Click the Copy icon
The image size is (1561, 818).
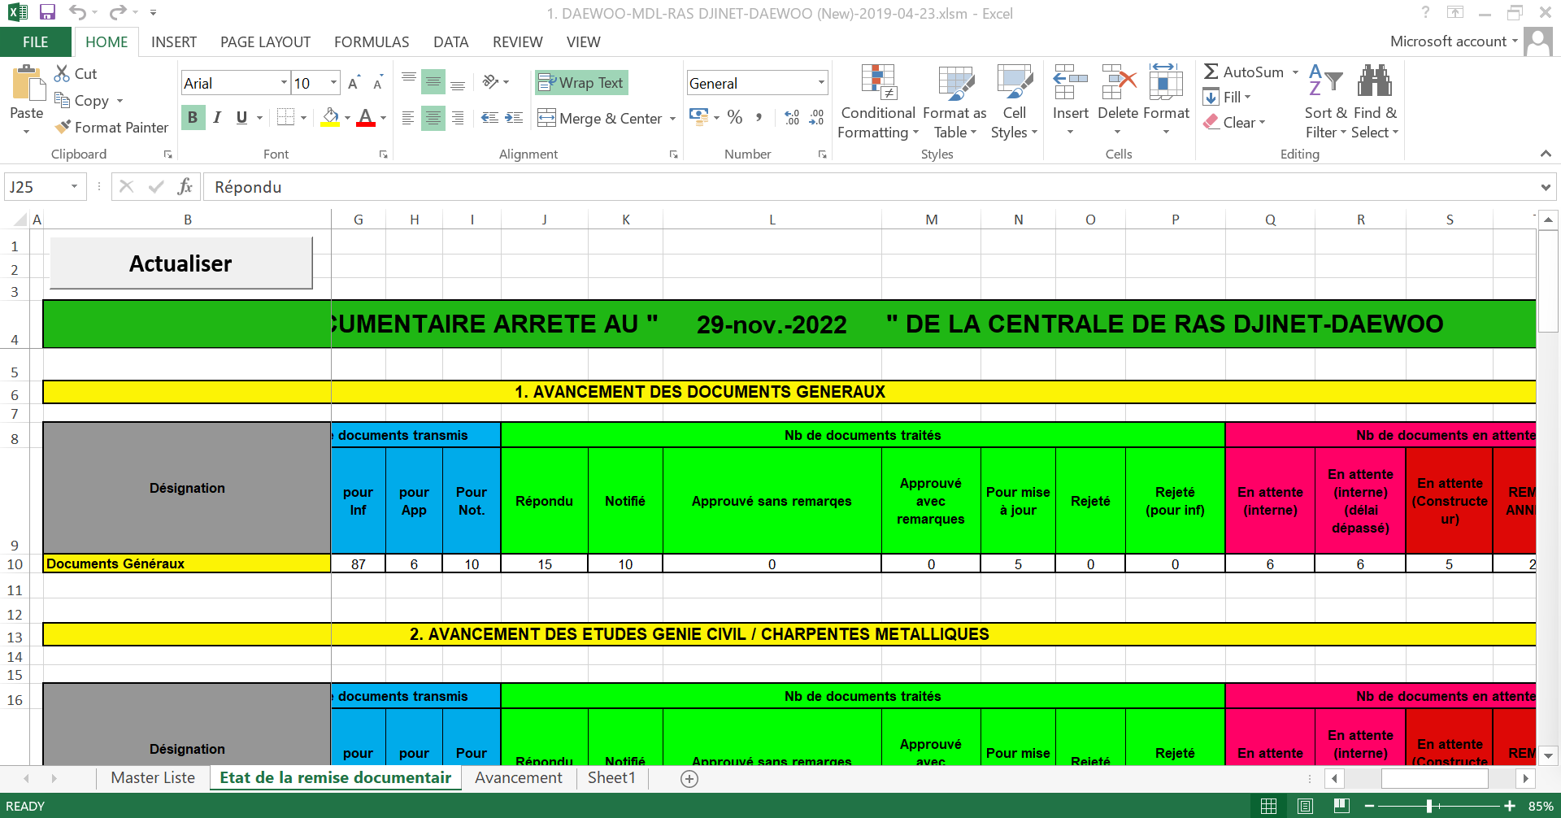pyautogui.click(x=62, y=100)
